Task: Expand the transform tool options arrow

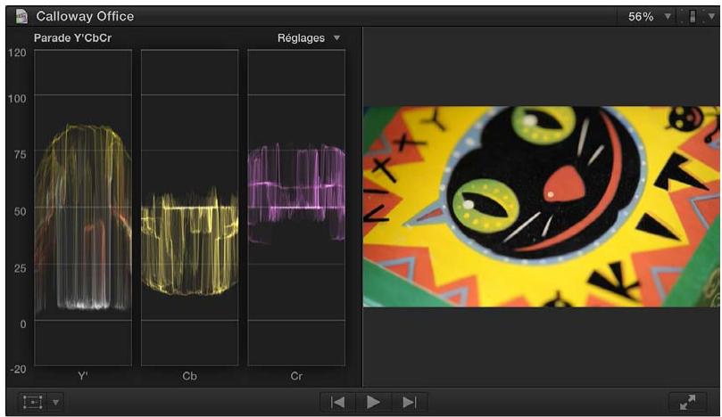Action: 55,403
